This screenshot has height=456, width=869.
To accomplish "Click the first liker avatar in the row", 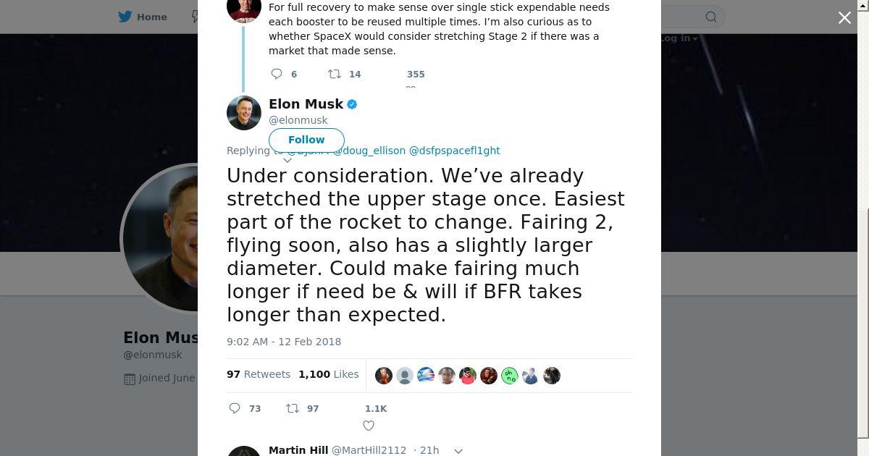I will [x=384, y=376].
